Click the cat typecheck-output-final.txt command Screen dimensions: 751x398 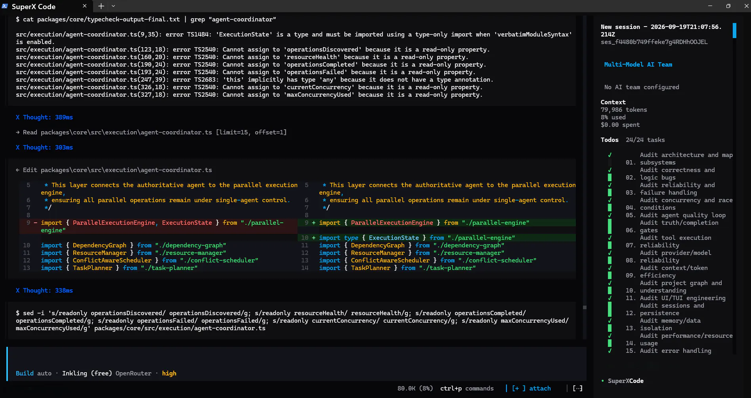click(x=146, y=19)
